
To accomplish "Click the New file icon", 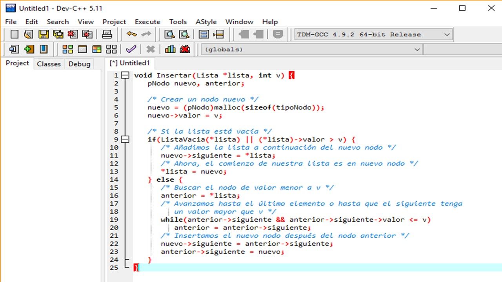I will click(15, 34).
